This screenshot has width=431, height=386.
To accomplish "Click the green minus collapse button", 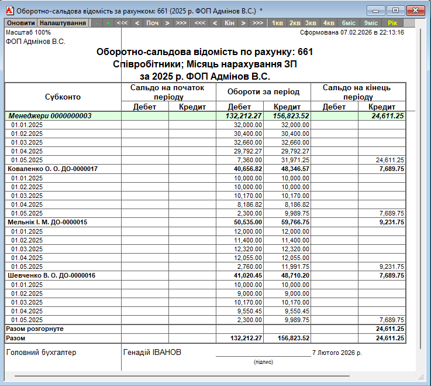I will click(x=96, y=23).
